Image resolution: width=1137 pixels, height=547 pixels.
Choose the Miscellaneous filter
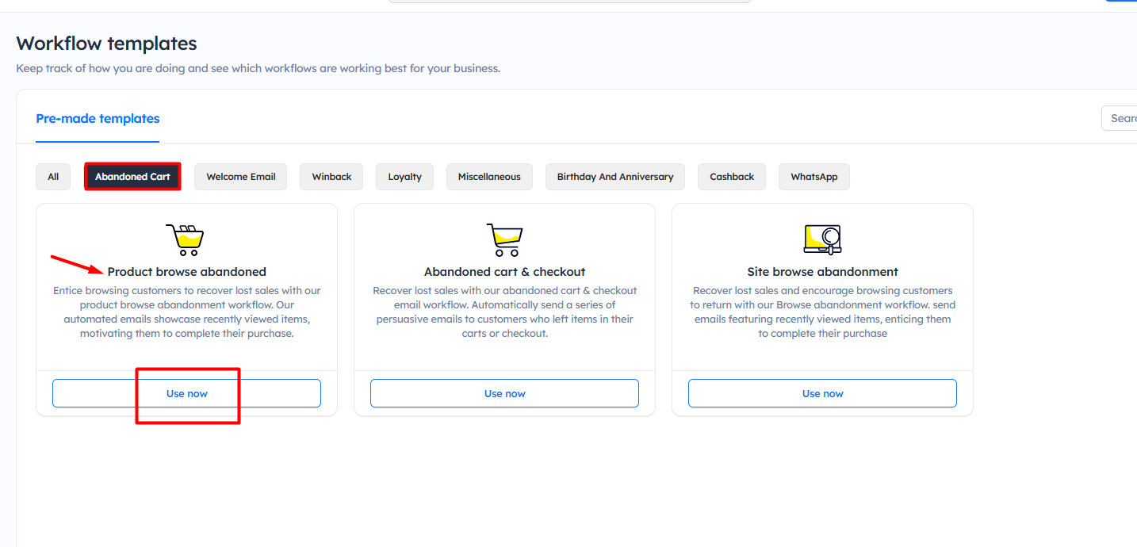point(489,177)
